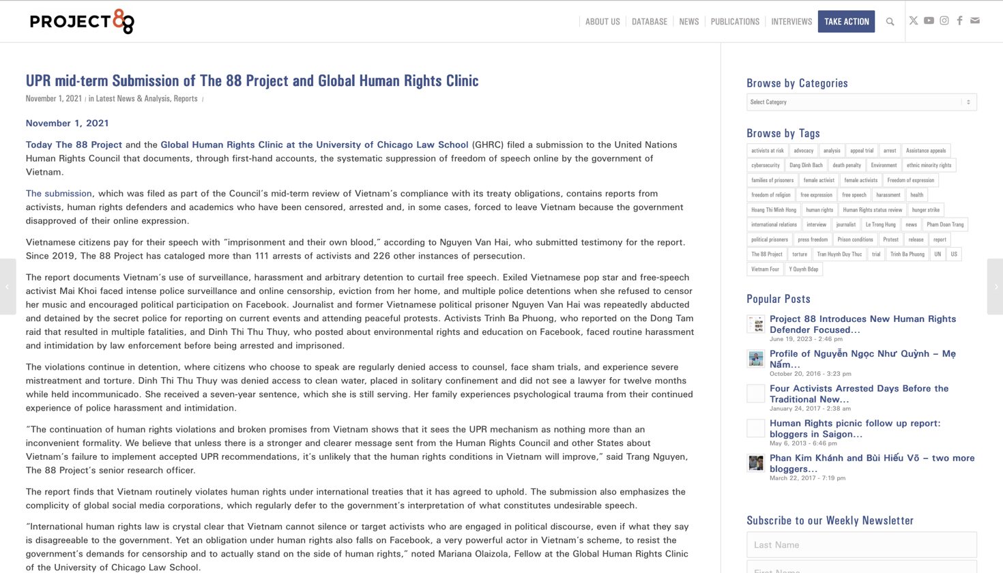
Task: Open thumbnail for Phan Kim Khánh post
Action: click(x=755, y=463)
